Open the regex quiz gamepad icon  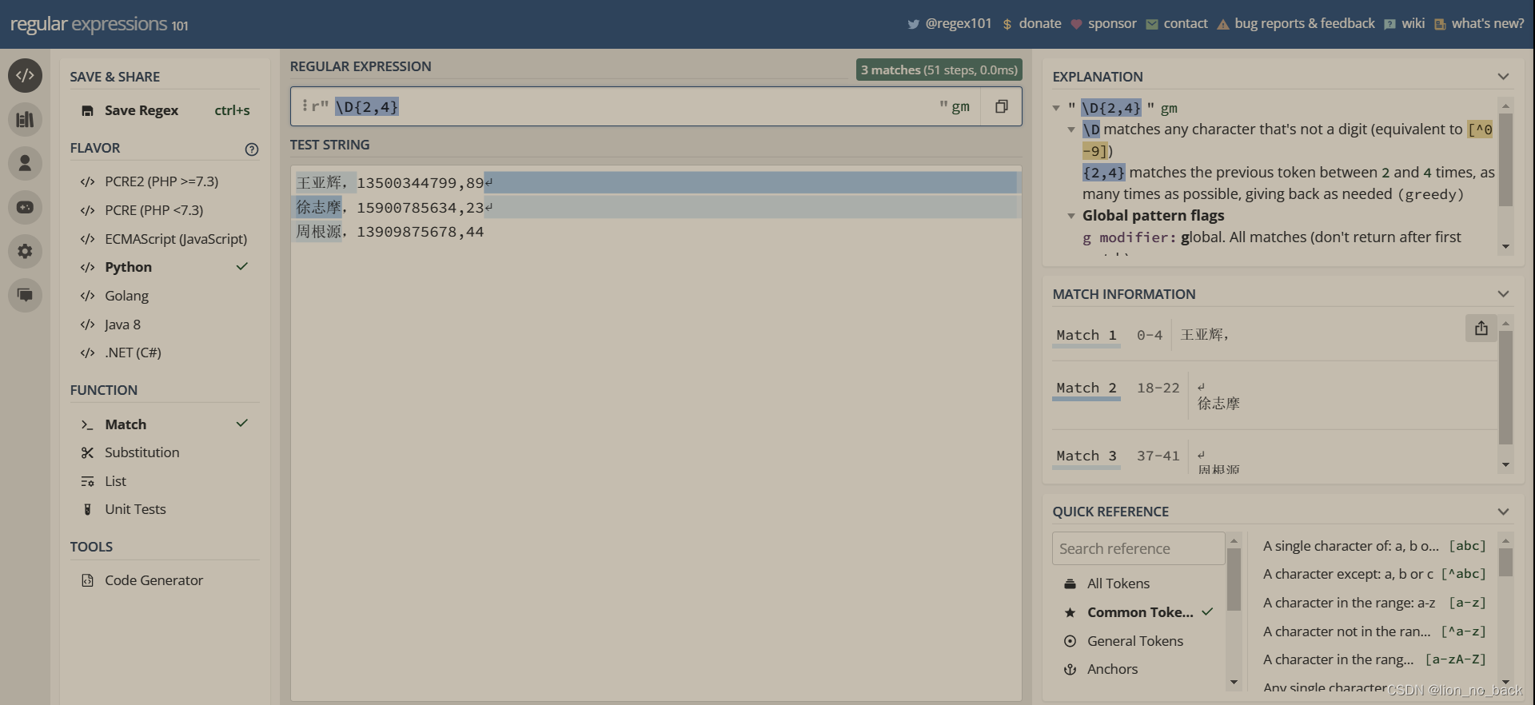coord(25,208)
